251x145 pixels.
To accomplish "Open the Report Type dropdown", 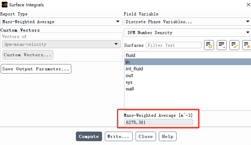I will pos(61,22).
